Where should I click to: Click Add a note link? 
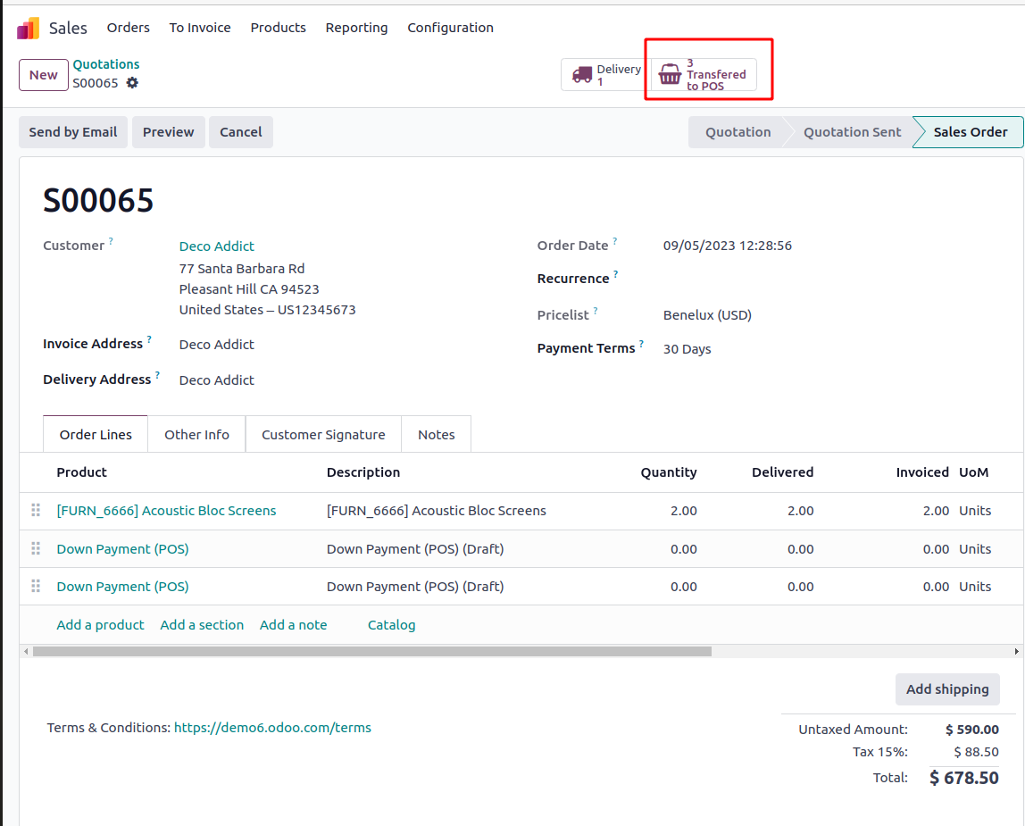click(x=293, y=624)
